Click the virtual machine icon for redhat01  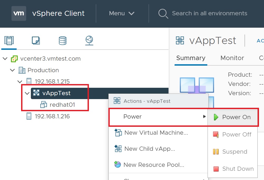(44, 105)
